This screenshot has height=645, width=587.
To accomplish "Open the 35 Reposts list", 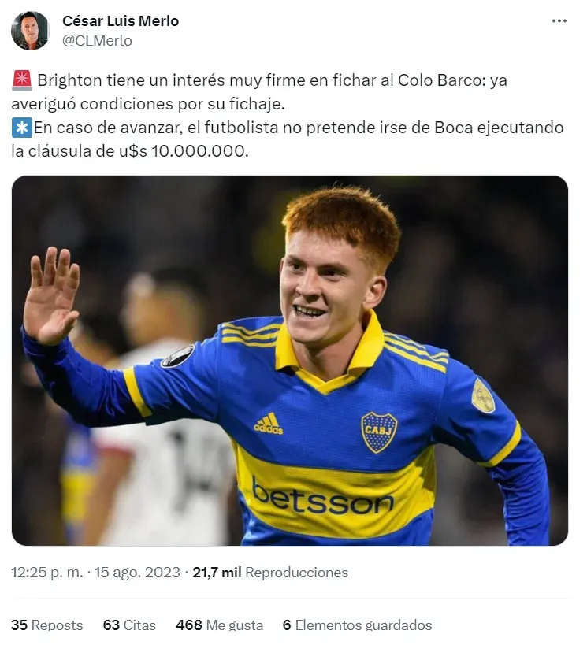I will point(47,625).
